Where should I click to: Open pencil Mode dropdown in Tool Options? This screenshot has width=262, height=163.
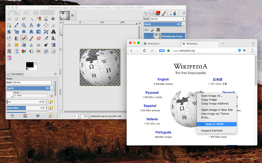click(x=32, y=82)
